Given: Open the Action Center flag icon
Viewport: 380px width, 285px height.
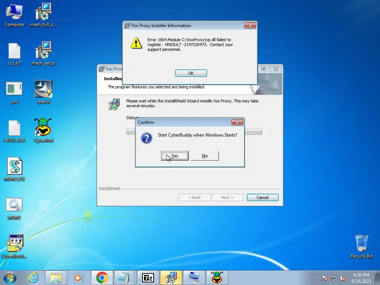Looking at the screenshot, I should 325,278.
